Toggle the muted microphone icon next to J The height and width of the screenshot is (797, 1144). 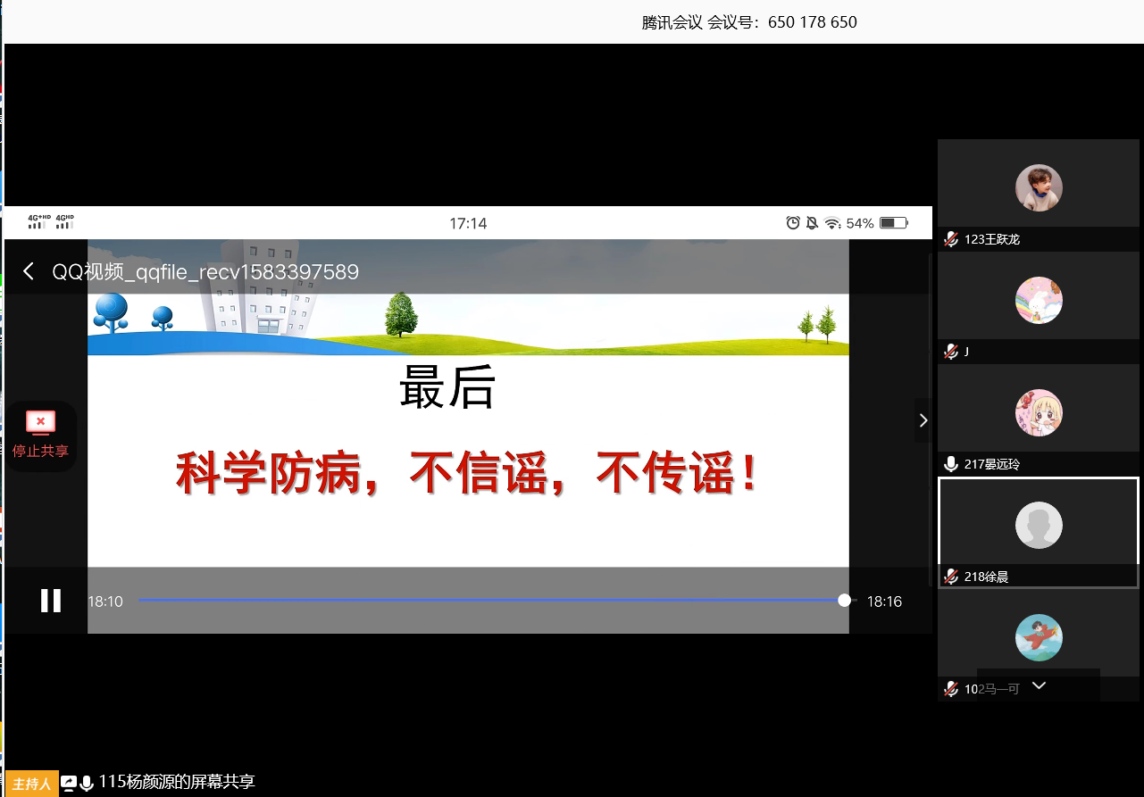951,352
